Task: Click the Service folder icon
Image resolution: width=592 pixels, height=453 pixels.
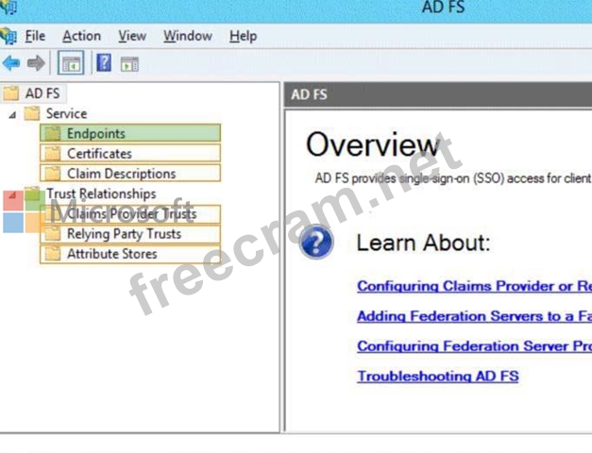Action: click(32, 113)
